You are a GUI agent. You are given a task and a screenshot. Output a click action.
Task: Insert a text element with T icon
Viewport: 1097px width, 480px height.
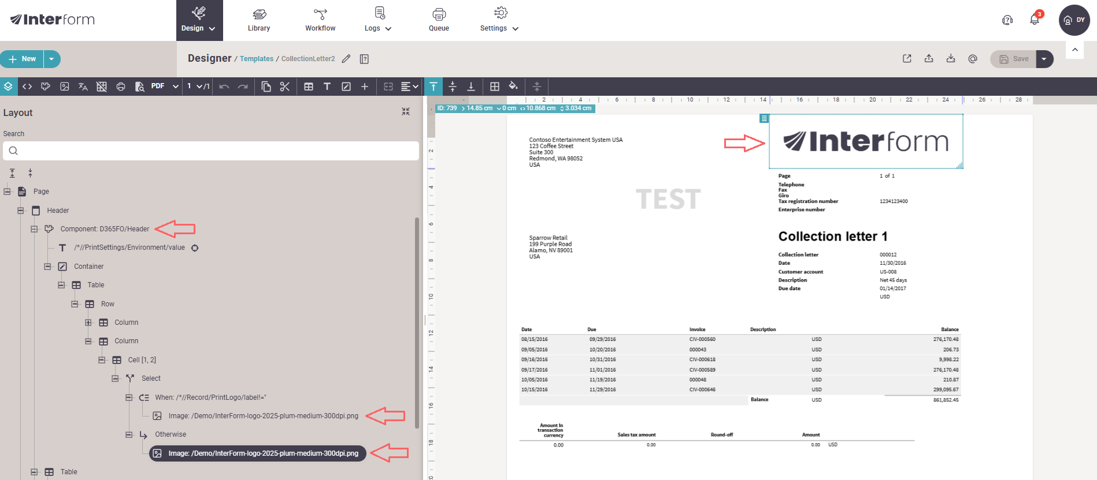tap(327, 87)
